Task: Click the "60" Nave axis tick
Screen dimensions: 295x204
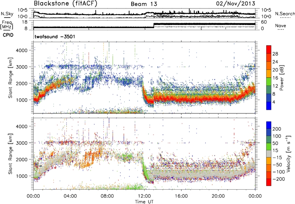Action: [x=264, y=22]
